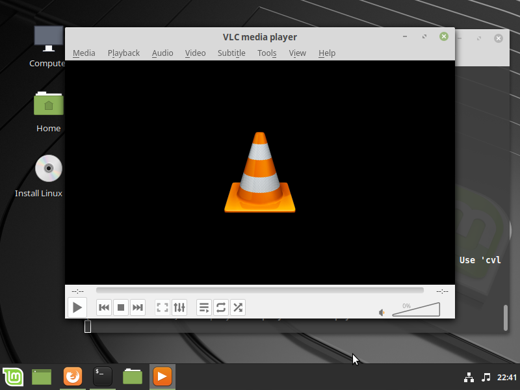Open the network tray icon
The image size is (520, 390).
point(469,378)
